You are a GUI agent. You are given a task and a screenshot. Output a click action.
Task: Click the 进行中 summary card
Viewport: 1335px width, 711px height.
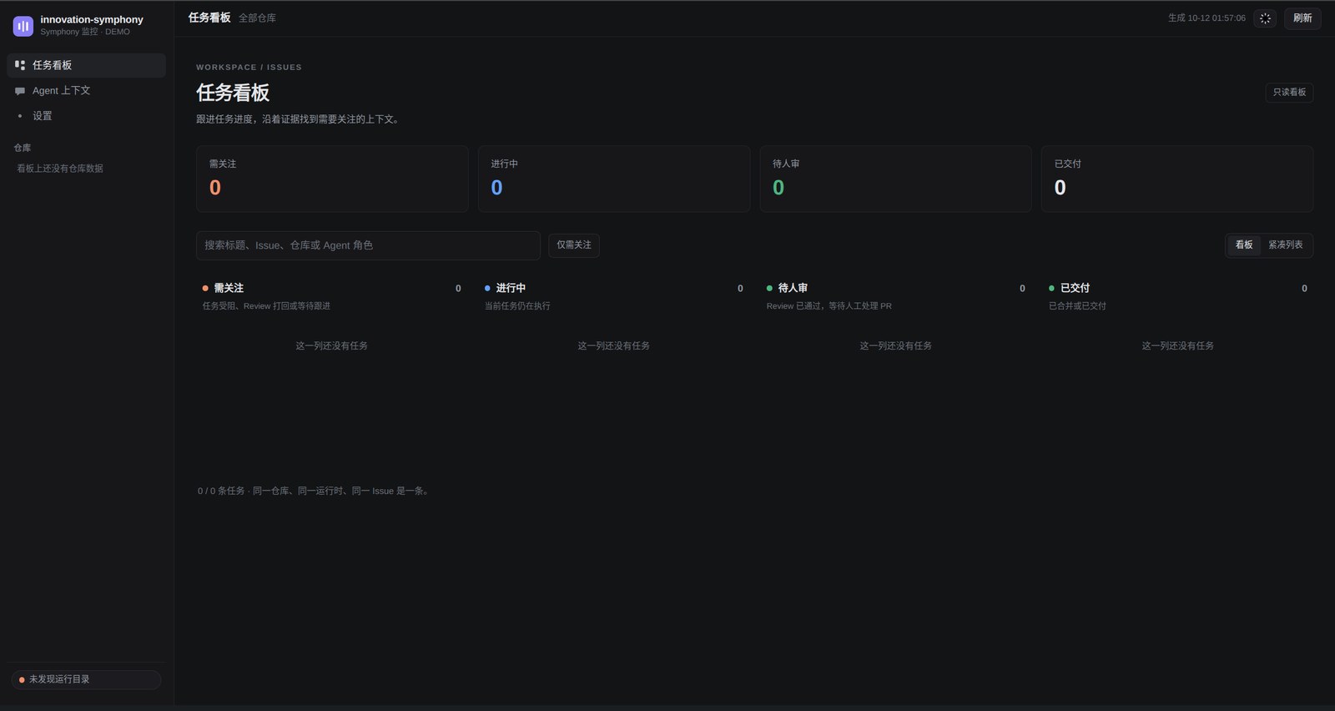click(x=614, y=179)
